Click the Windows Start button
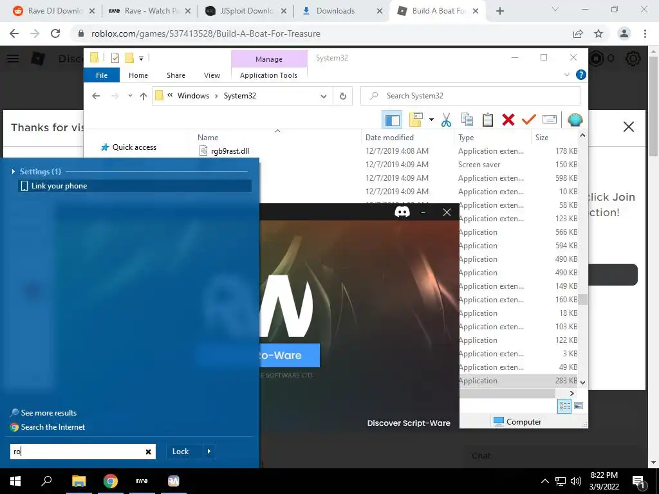Image resolution: width=659 pixels, height=494 pixels. tap(15, 481)
